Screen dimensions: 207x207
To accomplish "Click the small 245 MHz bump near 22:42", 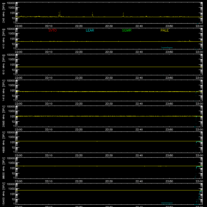I will click(146, 16).
